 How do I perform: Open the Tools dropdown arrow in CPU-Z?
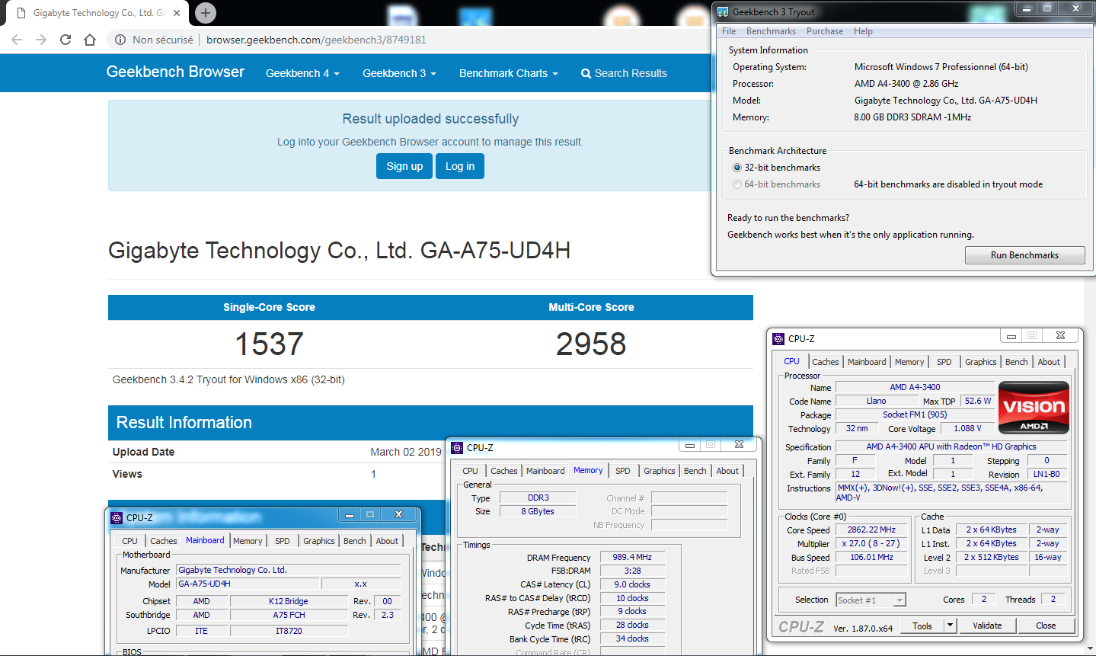point(950,626)
